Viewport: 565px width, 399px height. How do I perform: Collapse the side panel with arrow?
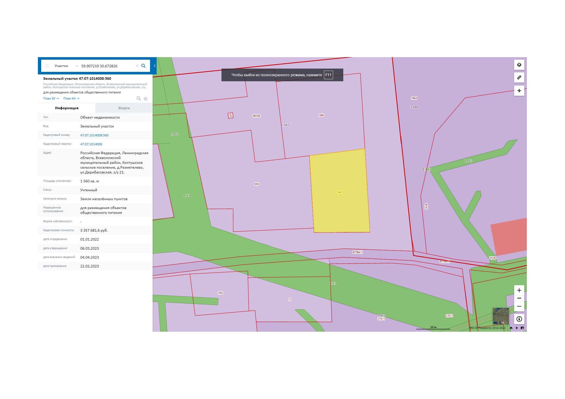[154, 66]
